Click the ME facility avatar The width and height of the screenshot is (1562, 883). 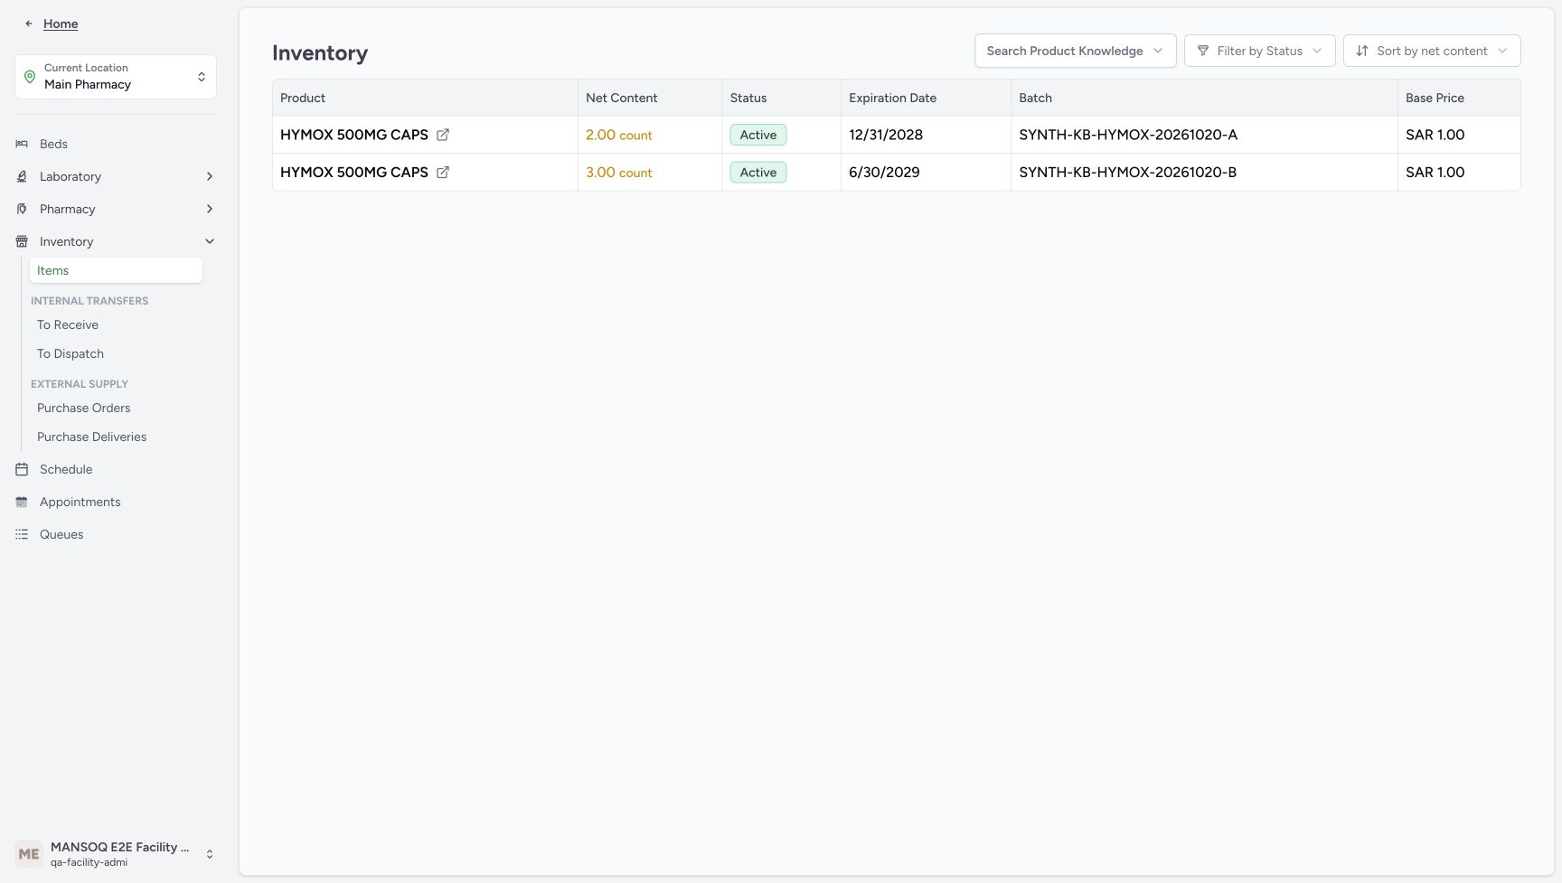click(x=29, y=854)
